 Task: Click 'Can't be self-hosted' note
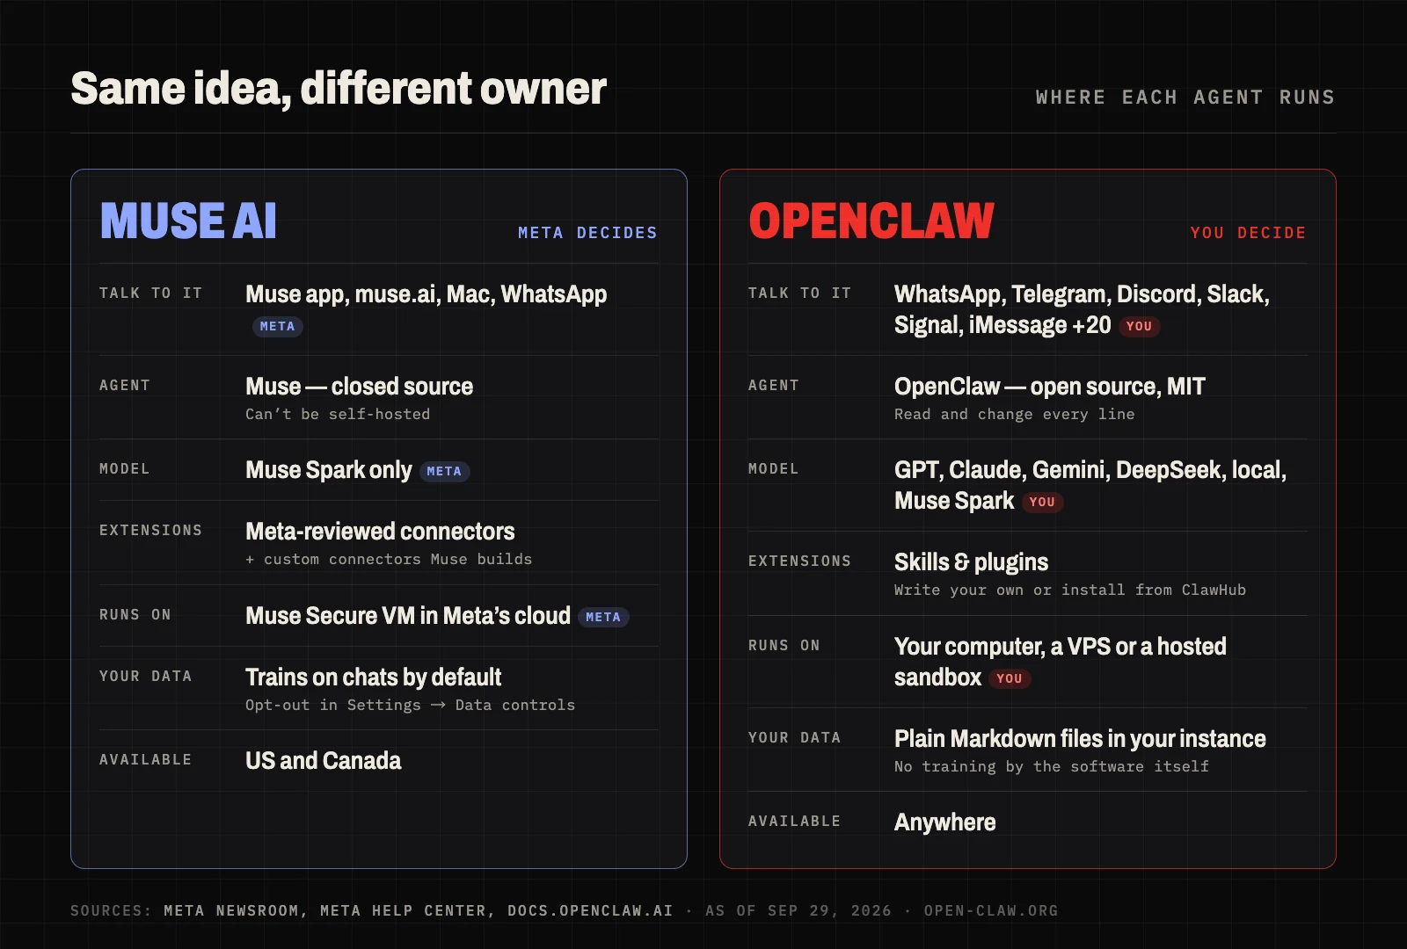[x=338, y=414]
